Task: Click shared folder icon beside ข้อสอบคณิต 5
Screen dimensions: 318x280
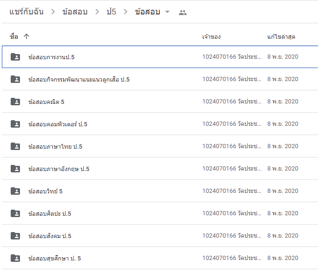Action: coord(15,102)
